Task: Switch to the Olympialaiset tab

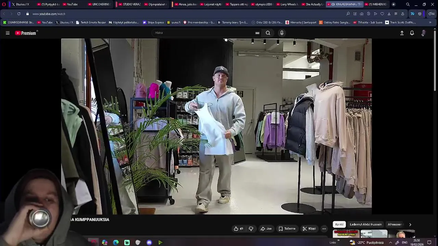Action: click(156, 4)
